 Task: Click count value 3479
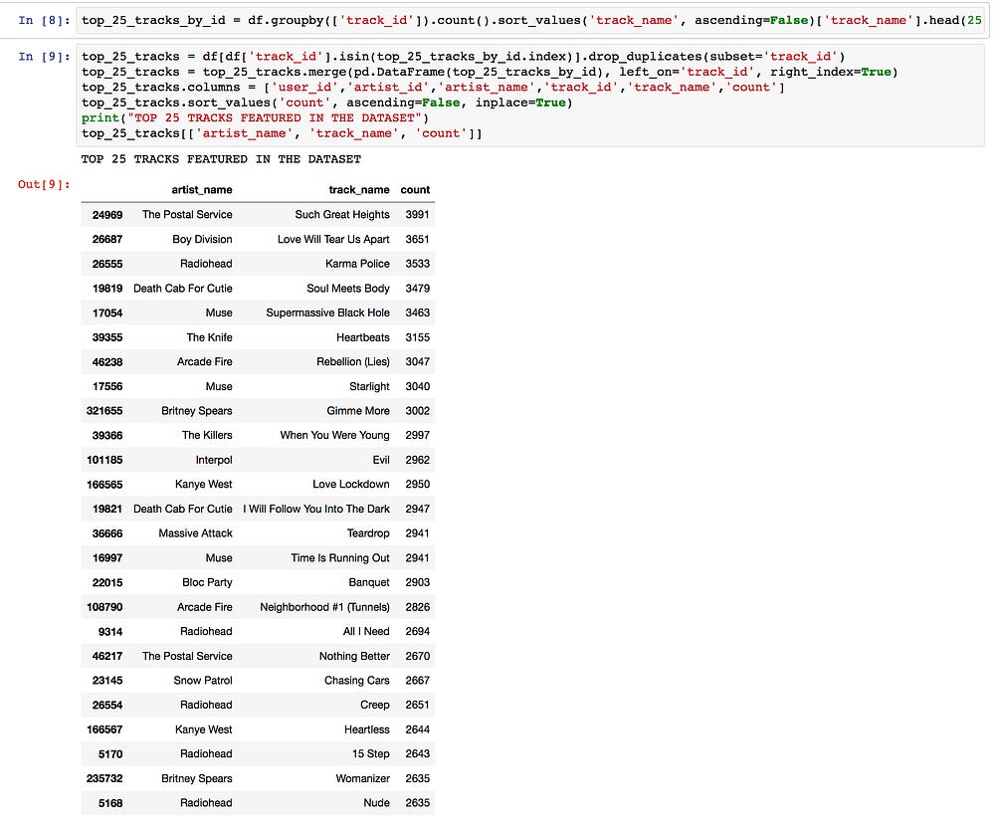(418, 289)
